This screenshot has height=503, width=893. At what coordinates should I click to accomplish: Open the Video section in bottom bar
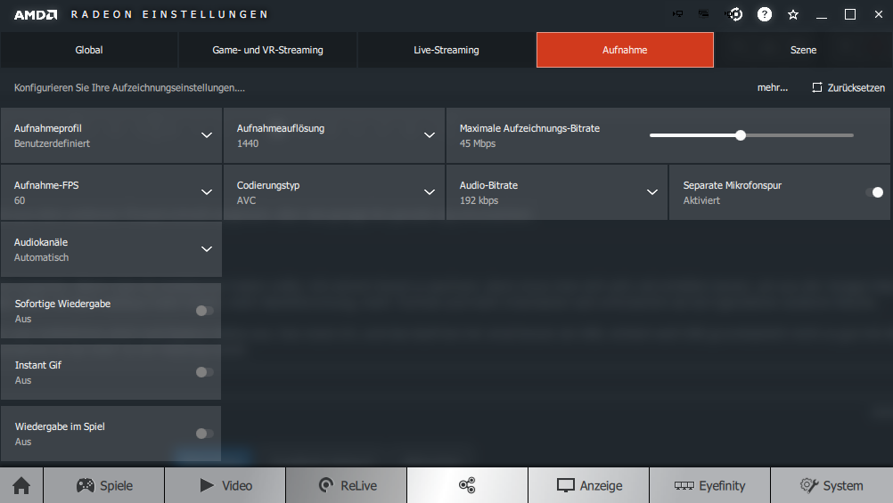225,485
